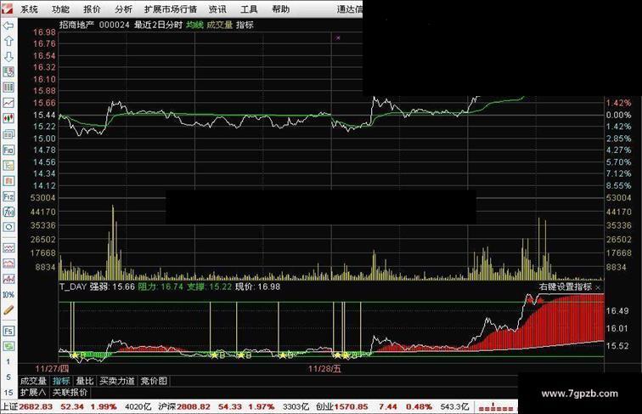Screen dimensions: 642x414
Task: Open the candlestick K-line chart icon
Action: [x=8, y=118]
